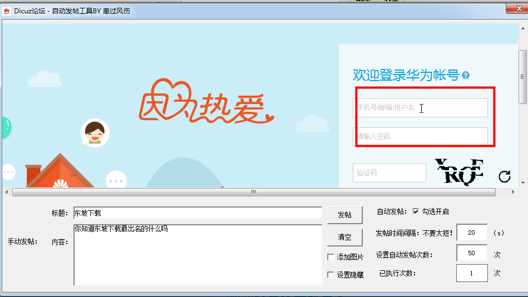Click the Huawei app icon in title bar

(x=6, y=11)
